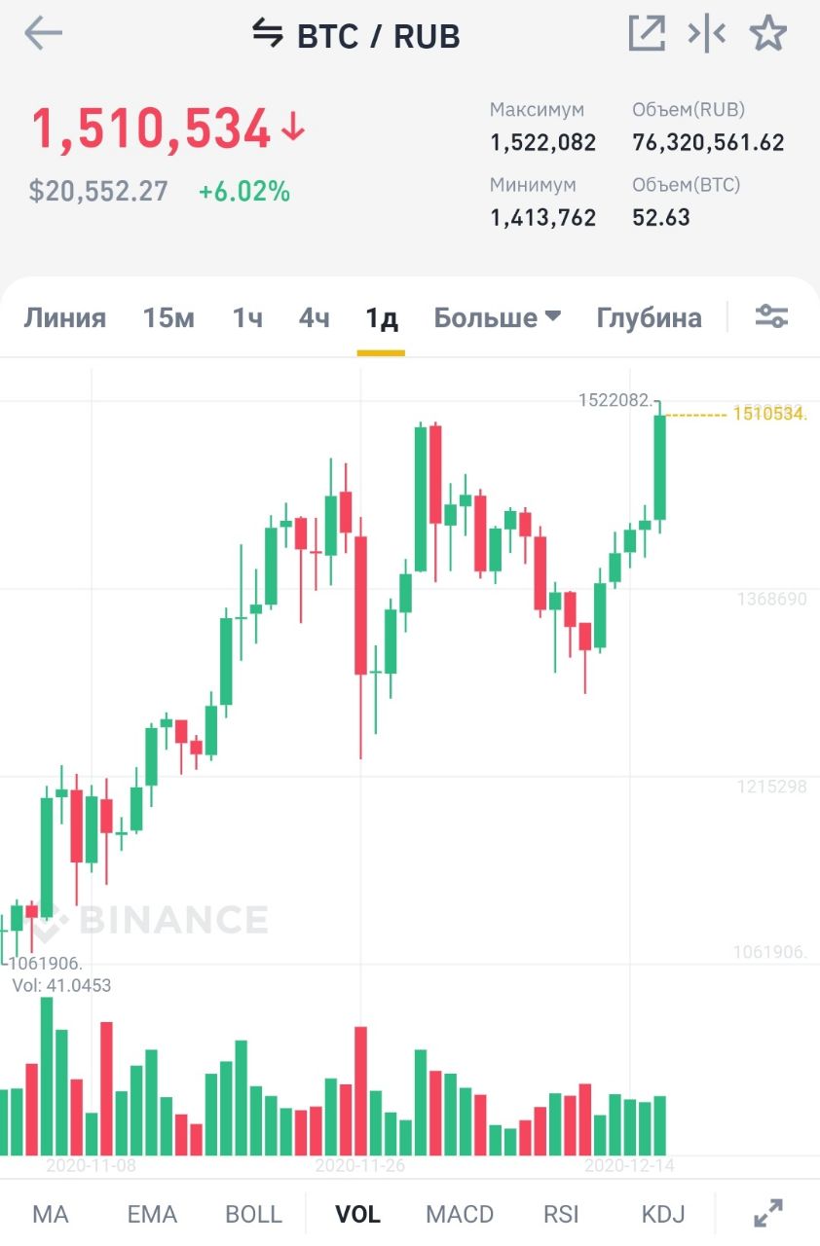
Task: Tap the swap pair arrows icon
Action: click(267, 34)
